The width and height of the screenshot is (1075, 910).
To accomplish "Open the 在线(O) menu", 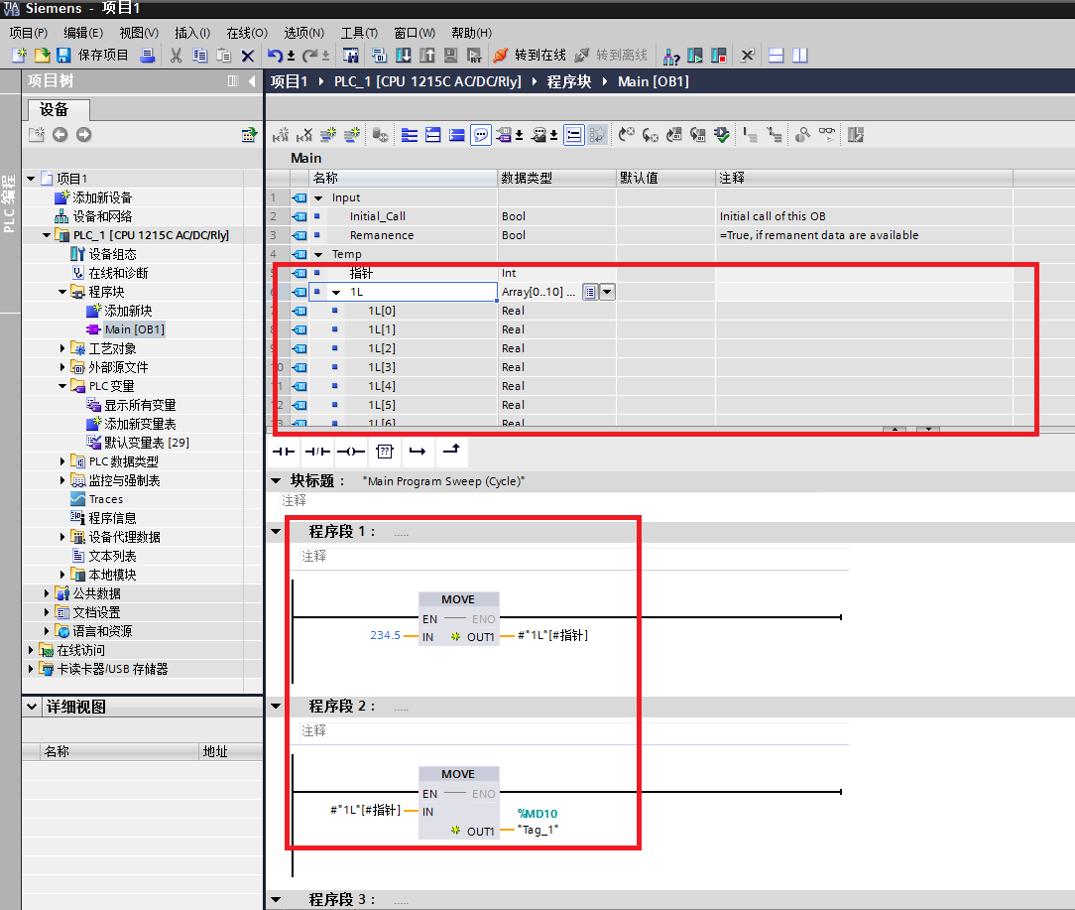I will [x=247, y=33].
